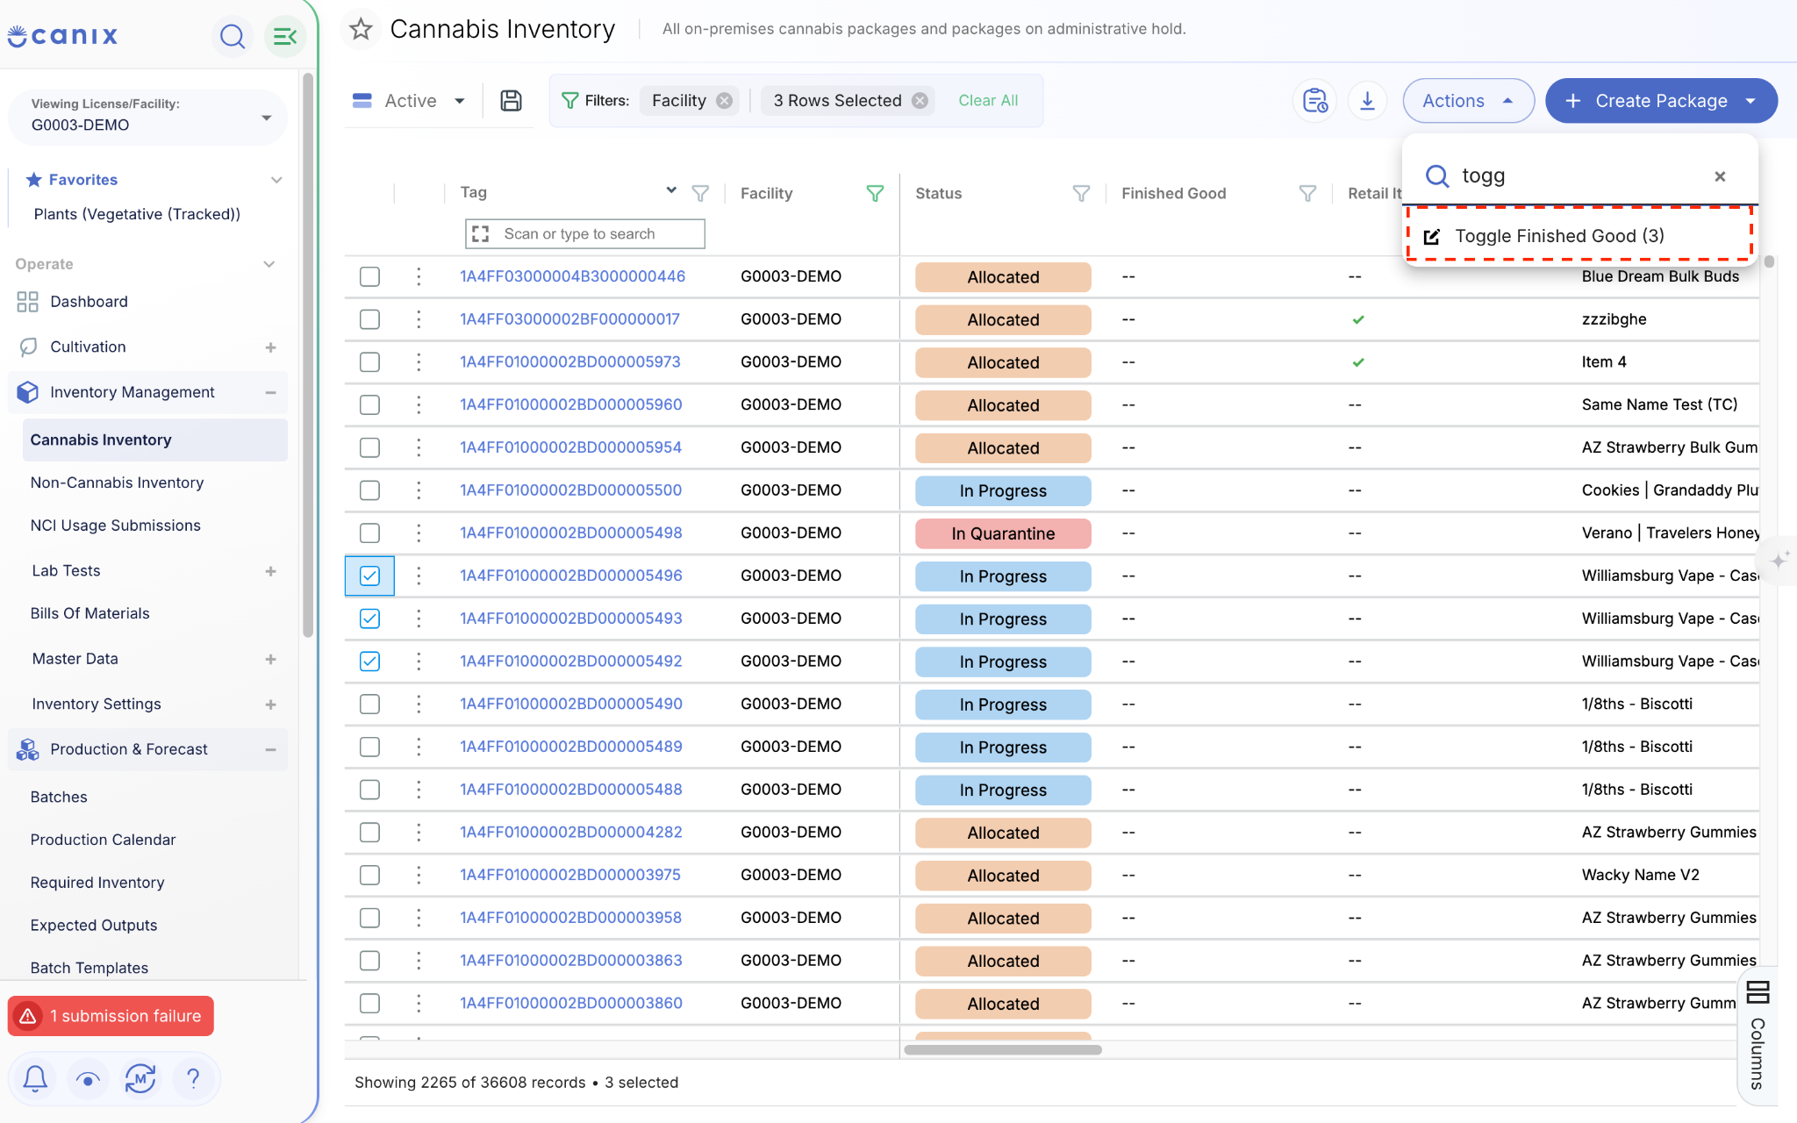The width and height of the screenshot is (1797, 1123).
Task: Open the notifications bell icon
Action: coord(35,1078)
